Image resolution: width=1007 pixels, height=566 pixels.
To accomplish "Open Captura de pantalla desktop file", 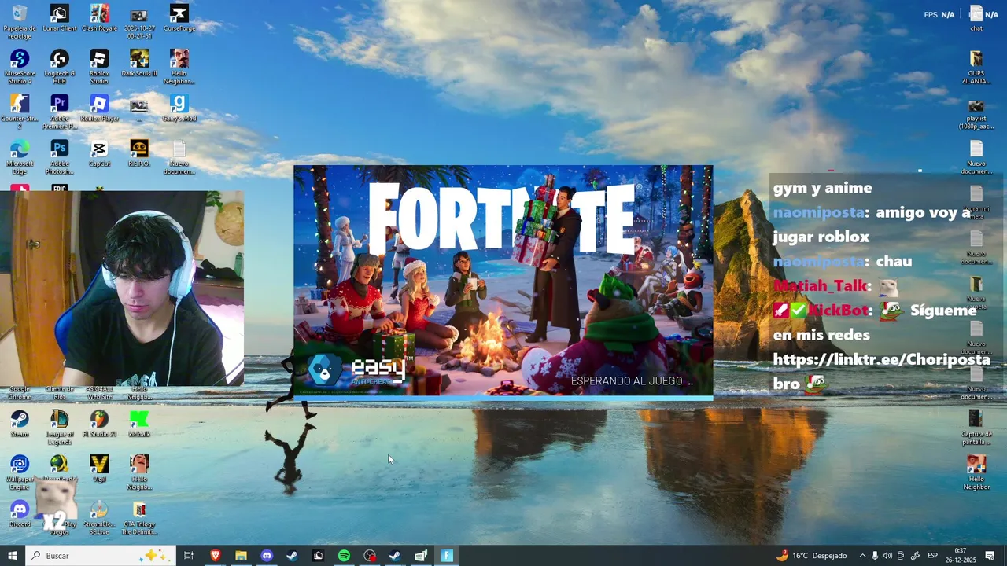I will click(976, 427).
